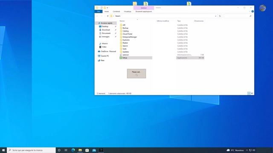
Task: Click the Please wait dialog
Action: (136, 74)
